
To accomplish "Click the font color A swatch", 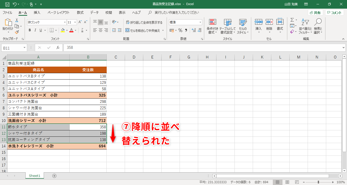I will tap(71, 30).
